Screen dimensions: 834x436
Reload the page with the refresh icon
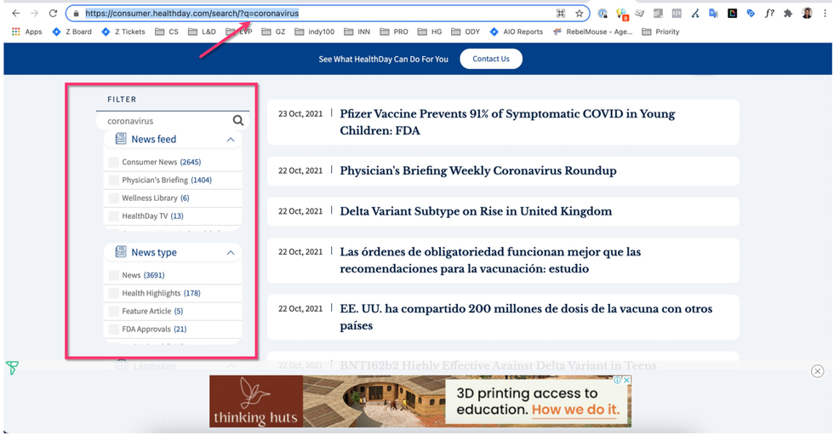click(53, 14)
